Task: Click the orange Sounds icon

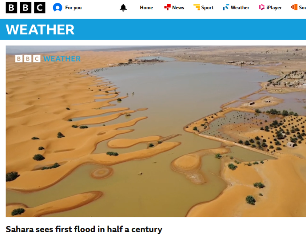Action: click(294, 7)
